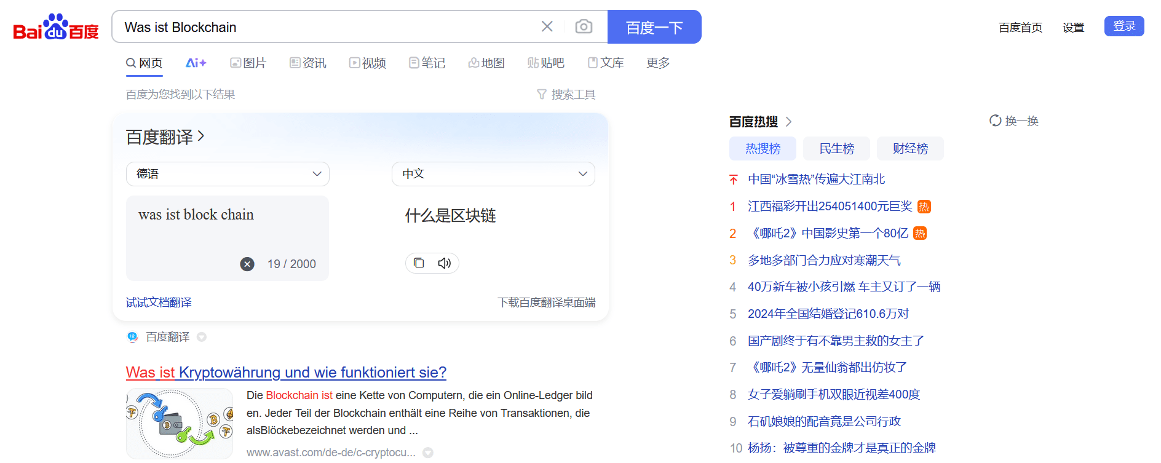Open the 中文 target language dropdown

(x=493, y=174)
